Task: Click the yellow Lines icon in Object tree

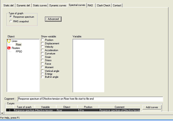Action: [x=9, y=41]
